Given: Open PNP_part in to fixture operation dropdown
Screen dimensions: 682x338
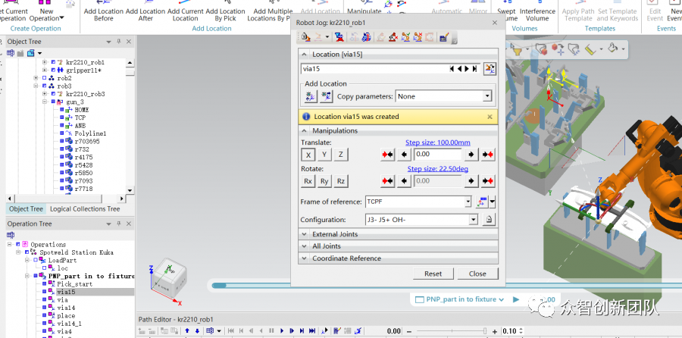Looking at the screenshot, I should tap(501, 299).
